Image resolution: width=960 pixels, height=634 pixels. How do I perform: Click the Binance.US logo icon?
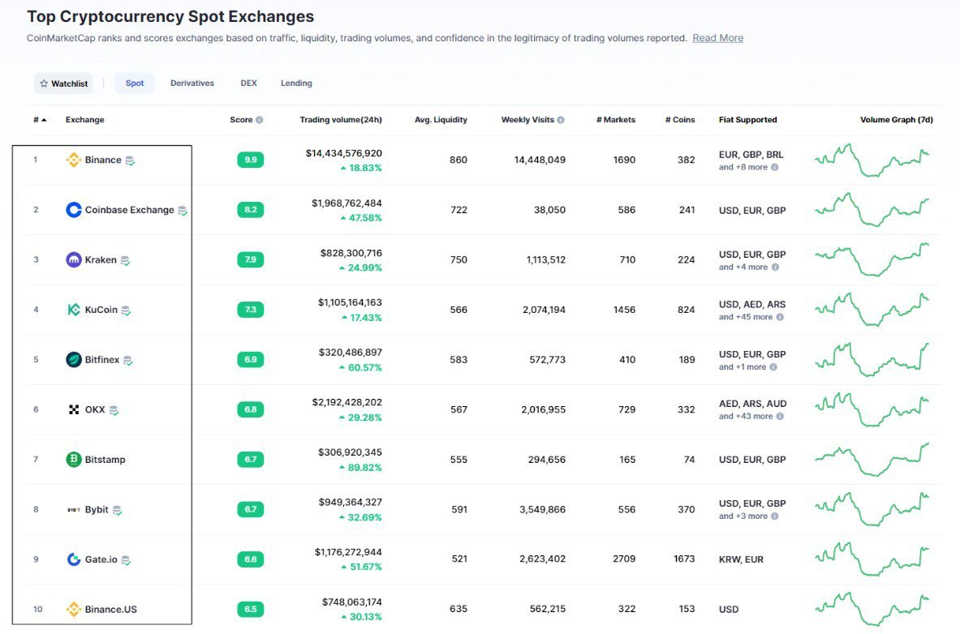point(74,609)
